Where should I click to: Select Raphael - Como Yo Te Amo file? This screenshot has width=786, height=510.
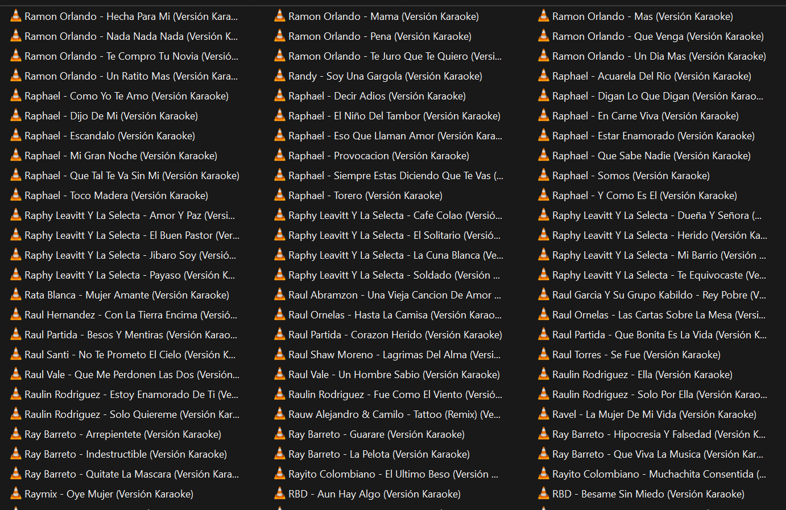(126, 96)
